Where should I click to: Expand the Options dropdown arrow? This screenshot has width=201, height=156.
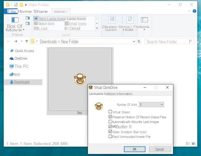144,30
